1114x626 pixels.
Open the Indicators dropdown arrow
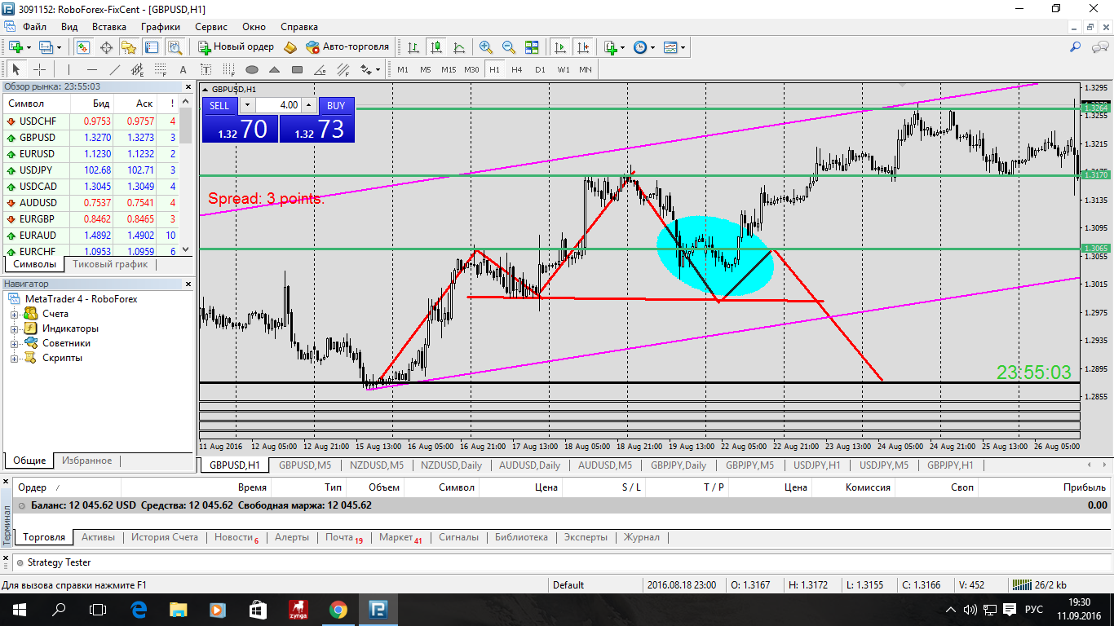point(623,47)
